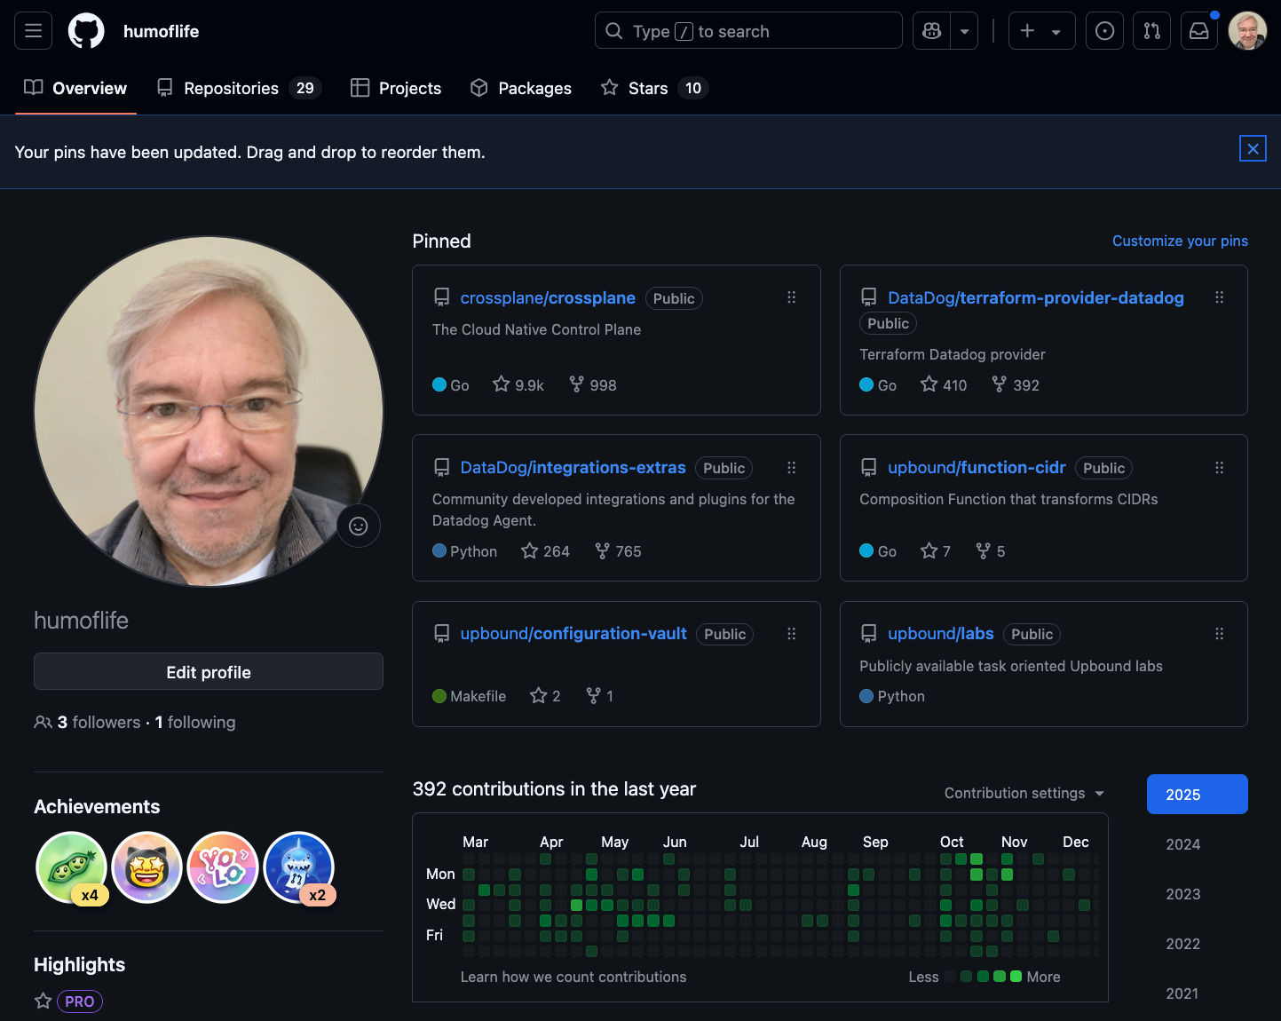This screenshot has height=1021, width=1281.
Task: Open upbound/labs repository
Action: [941, 633]
